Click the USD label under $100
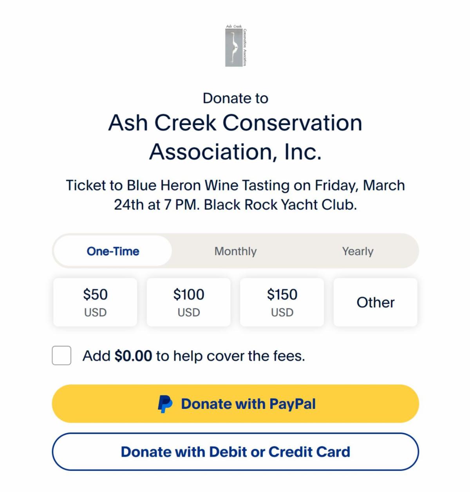This screenshot has height=492, width=470. (x=189, y=312)
